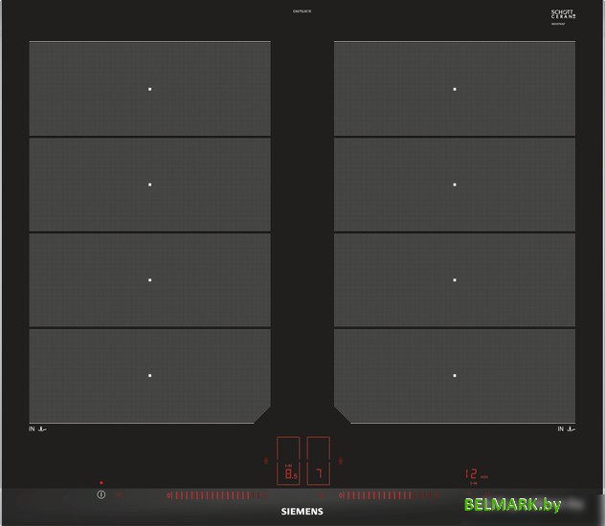Viewport: 605px width, 526px height.
Task: Click the BELMARK.by watermark link
Action: point(512,504)
